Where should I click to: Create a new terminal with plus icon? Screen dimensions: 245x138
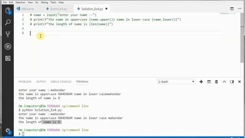pos(201,82)
